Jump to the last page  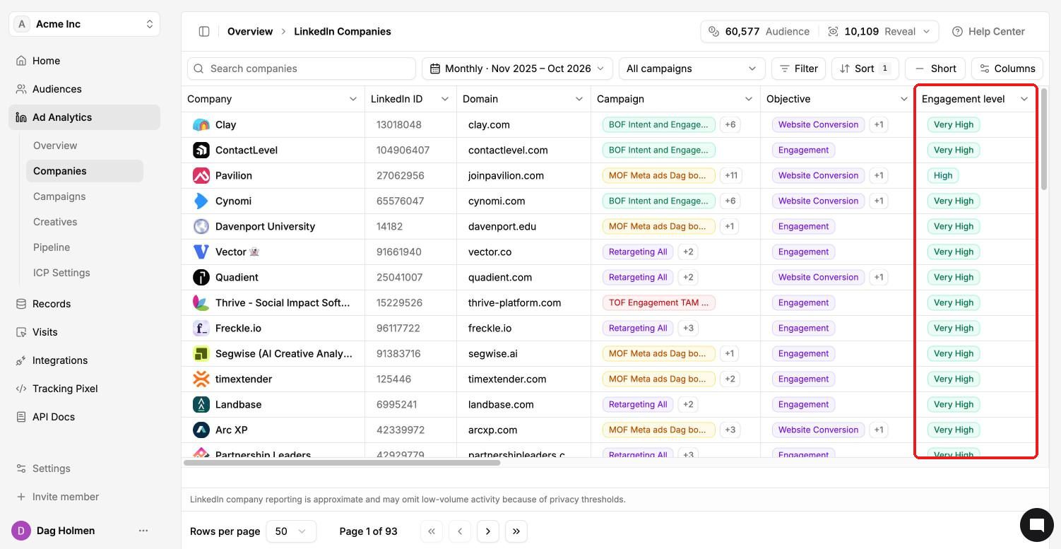(x=516, y=531)
